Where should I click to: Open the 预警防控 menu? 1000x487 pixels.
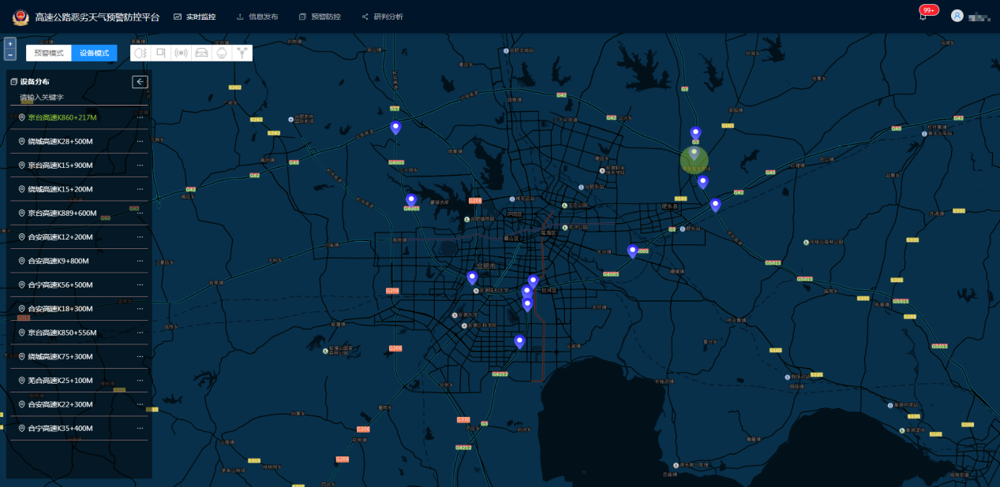coord(320,17)
